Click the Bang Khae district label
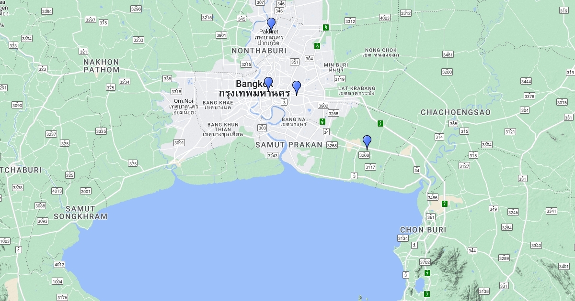 point(218,105)
